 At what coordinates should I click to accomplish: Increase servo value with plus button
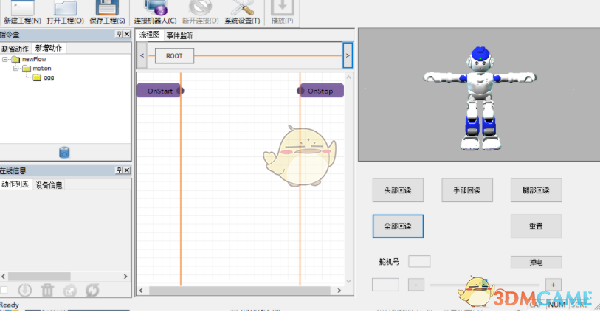coord(553,285)
